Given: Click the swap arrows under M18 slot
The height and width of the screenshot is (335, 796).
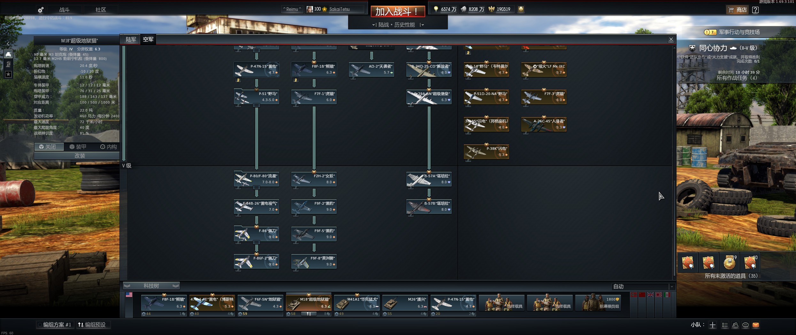Looking at the screenshot, I should click(309, 314).
